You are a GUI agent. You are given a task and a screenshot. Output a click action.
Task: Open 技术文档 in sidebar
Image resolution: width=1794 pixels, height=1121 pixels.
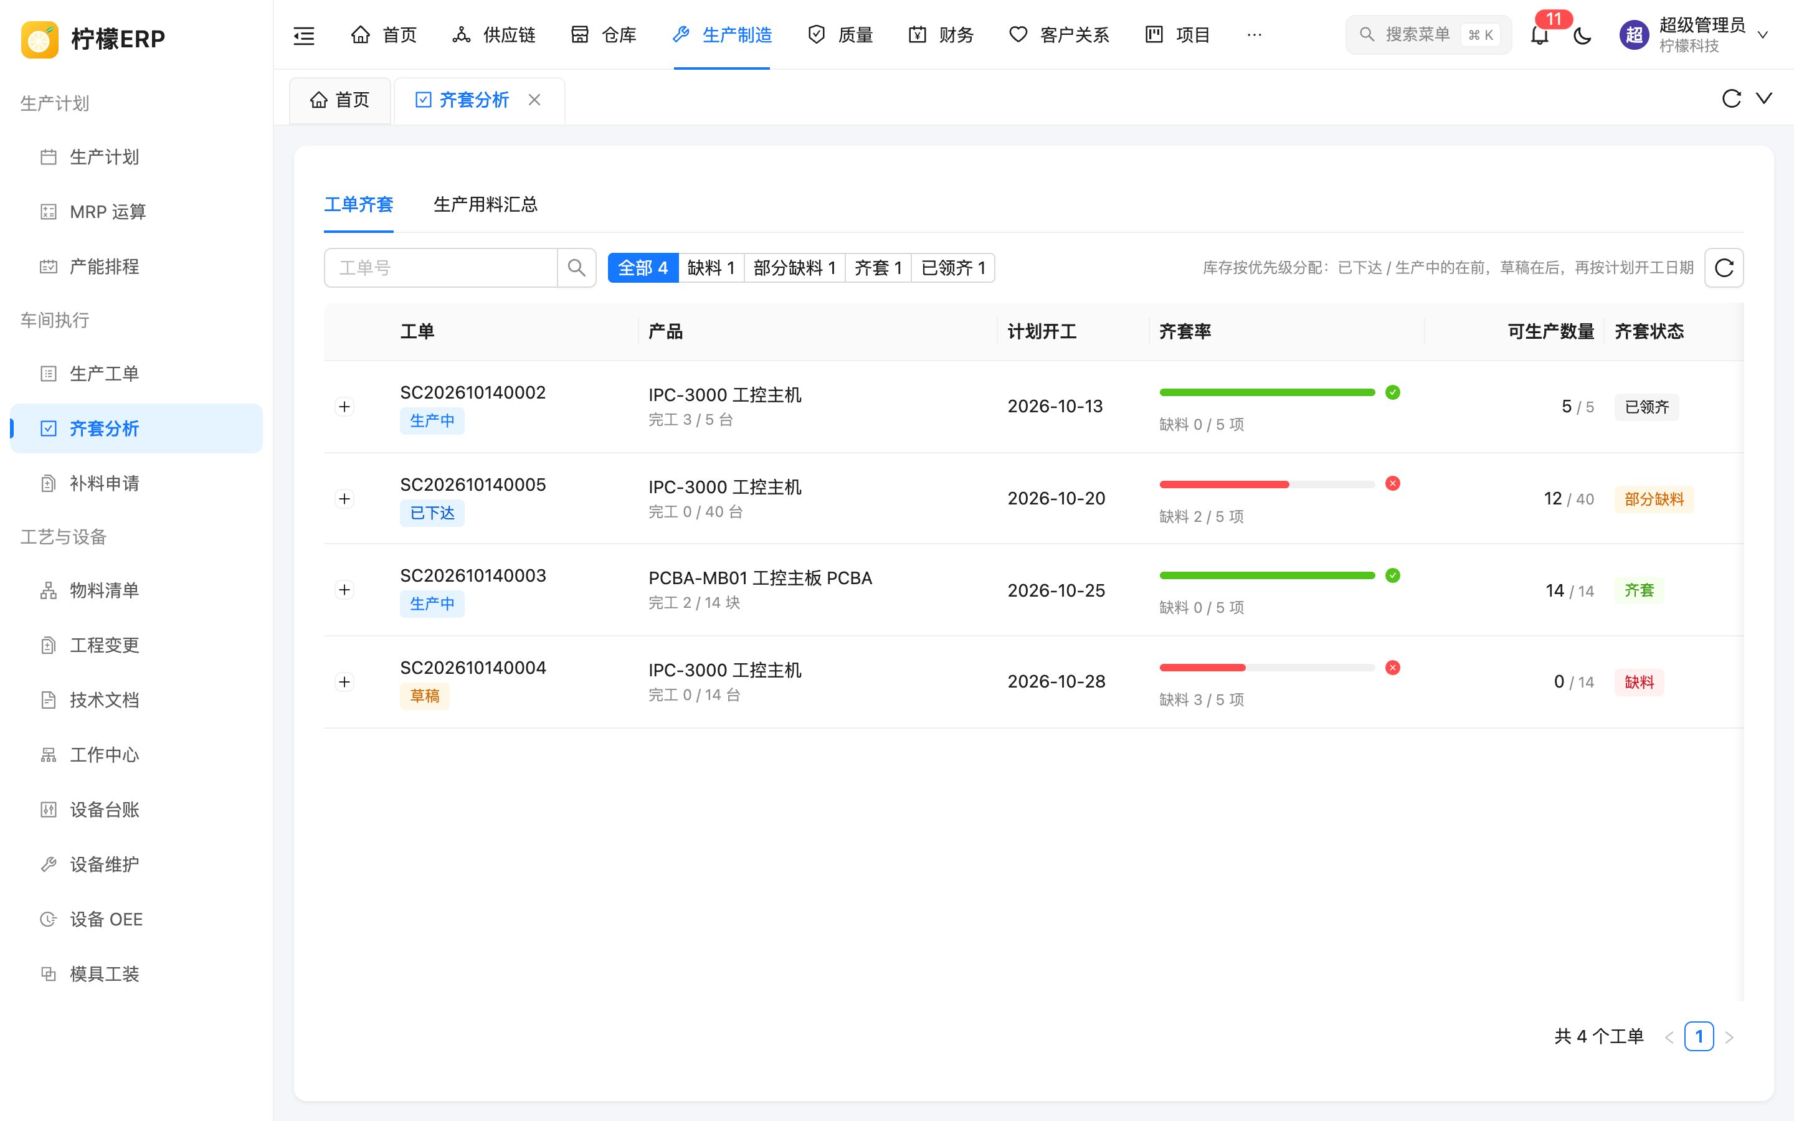click(136, 700)
